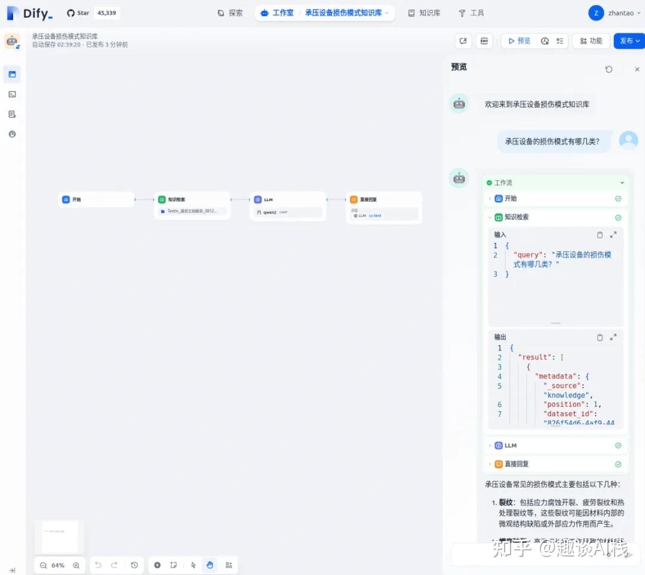Viewport: 645px width, 575px height.
Task: Select the terminal icon in left sidebar
Action: tap(12, 94)
